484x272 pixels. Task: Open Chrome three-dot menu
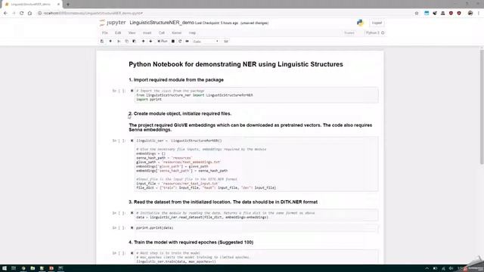[x=479, y=14]
